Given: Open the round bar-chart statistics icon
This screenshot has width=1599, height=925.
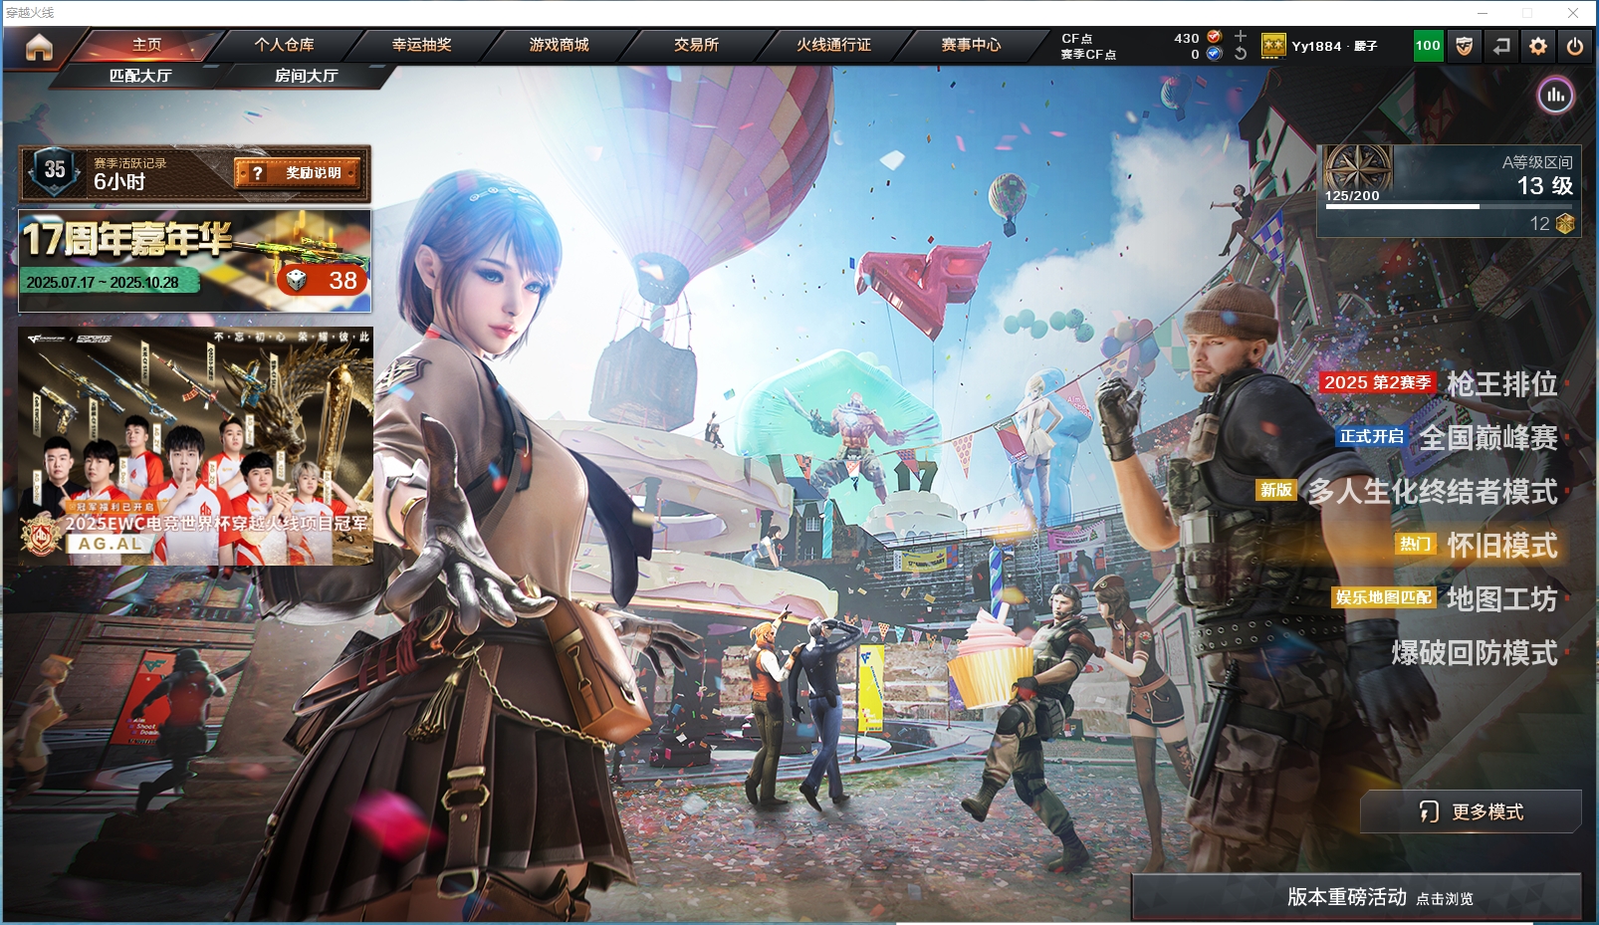Looking at the screenshot, I should (x=1556, y=96).
